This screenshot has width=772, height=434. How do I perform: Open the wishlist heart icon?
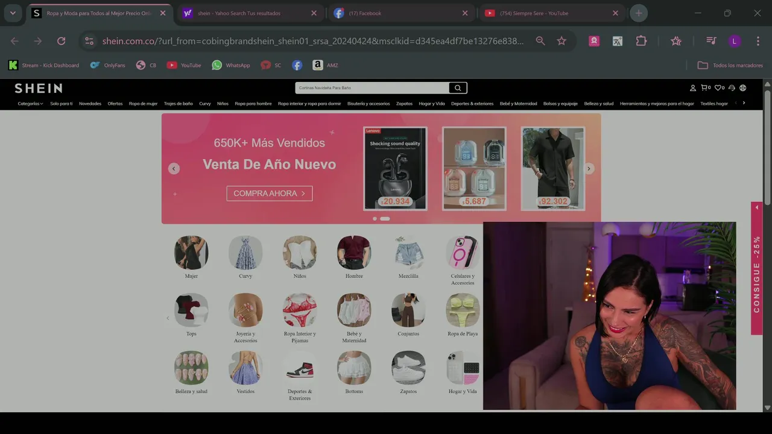point(719,88)
